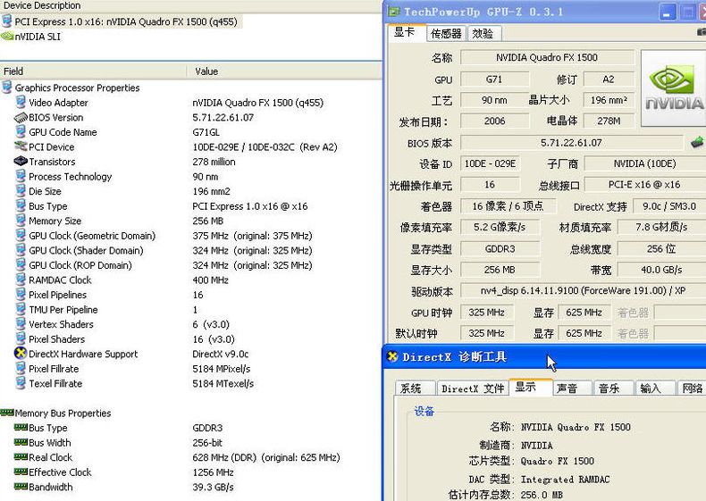Open the 效验 tab in GPU-Z
This screenshot has width=706, height=501.
tap(482, 33)
